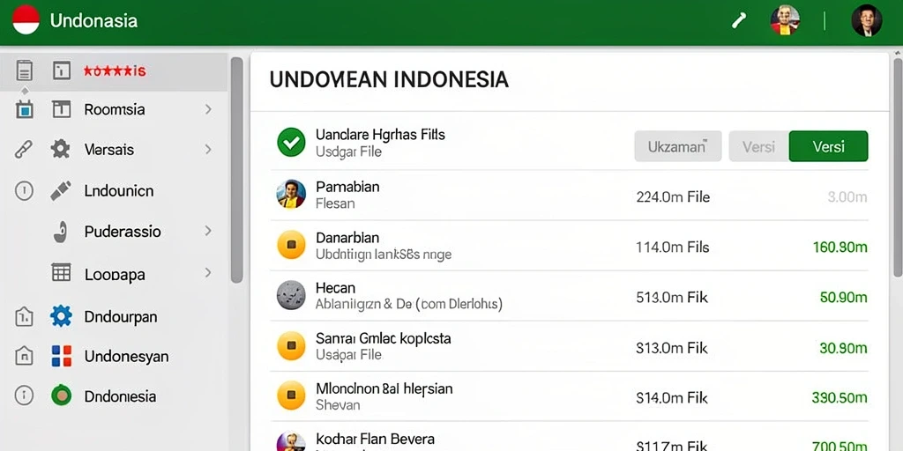903x451 pixels.
Task: Open the user profile photo in header
Action: click(x=867, y=20)
